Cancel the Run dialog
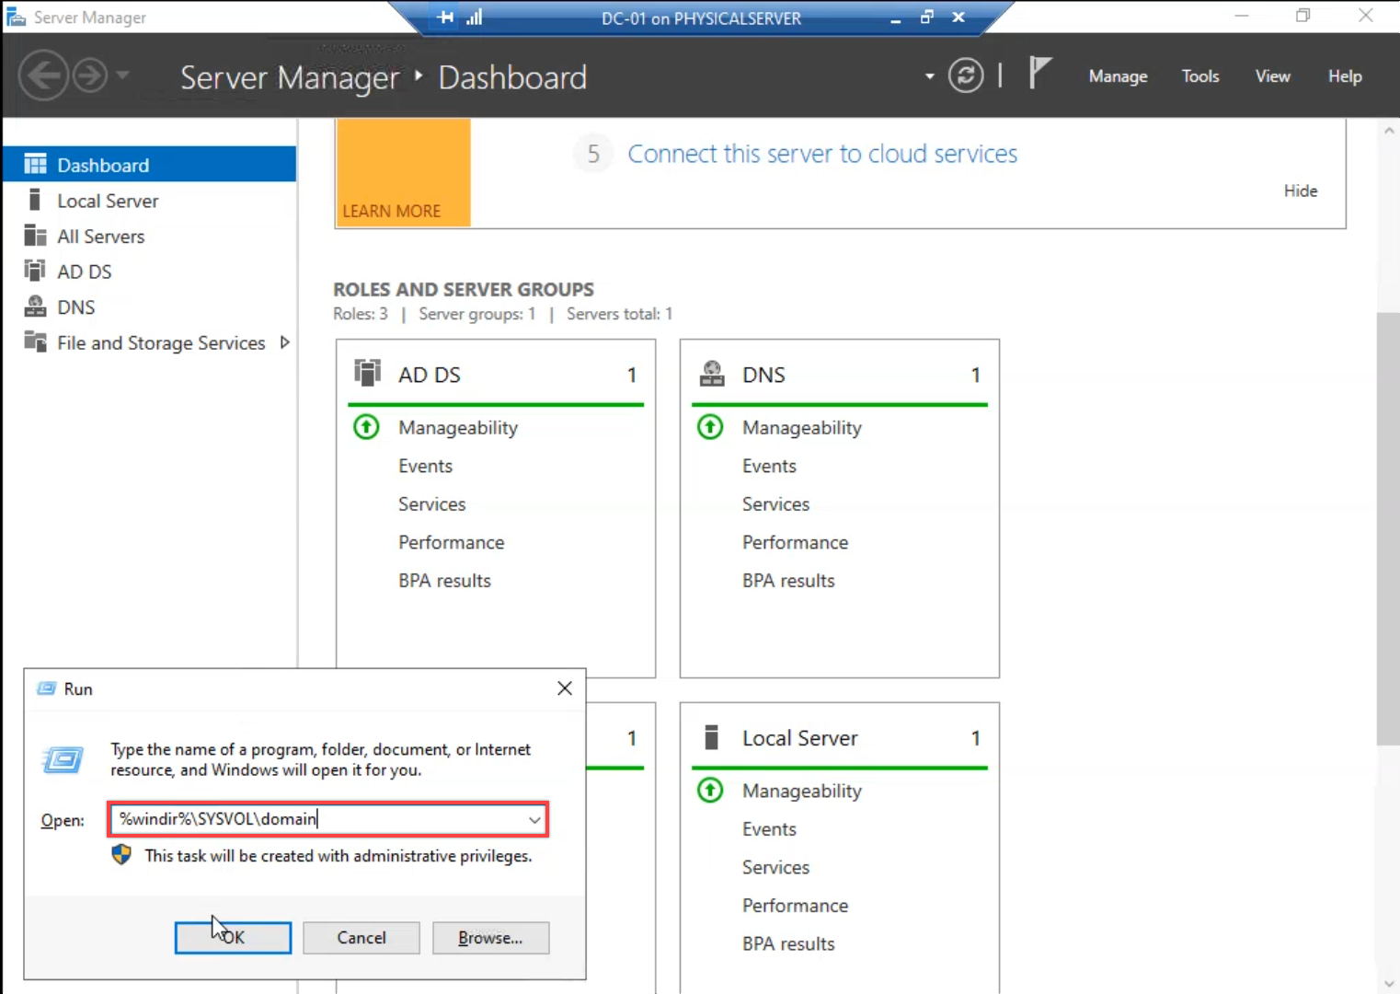 point(361,938)
